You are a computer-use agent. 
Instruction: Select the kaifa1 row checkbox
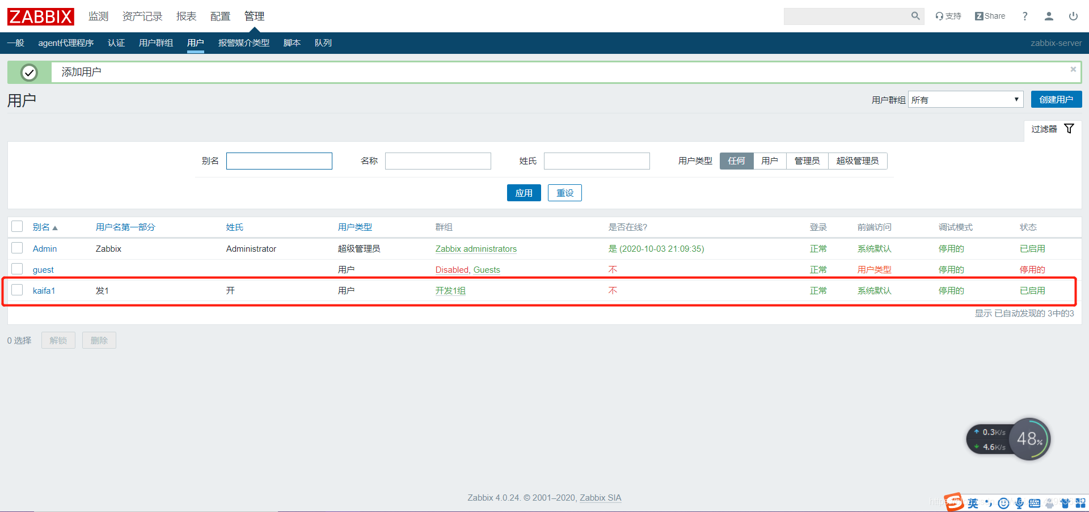tap(17, 290)
